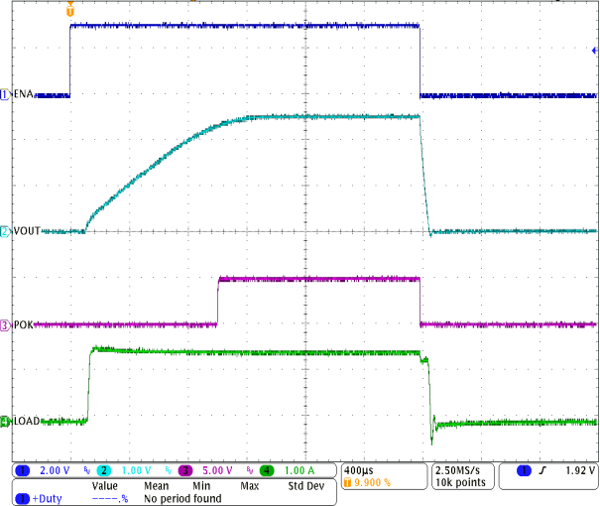Image resolution: width=600 pixels, height=506 pixels.
Task: Click the orange trigger position marker T
Action: point(70,10)
